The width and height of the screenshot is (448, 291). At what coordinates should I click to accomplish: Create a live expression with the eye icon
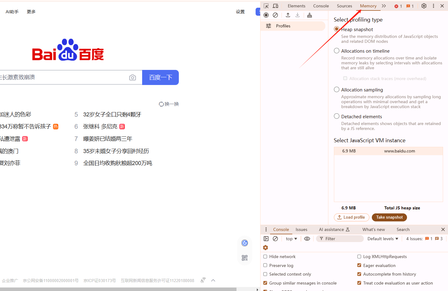click(307, 239)
